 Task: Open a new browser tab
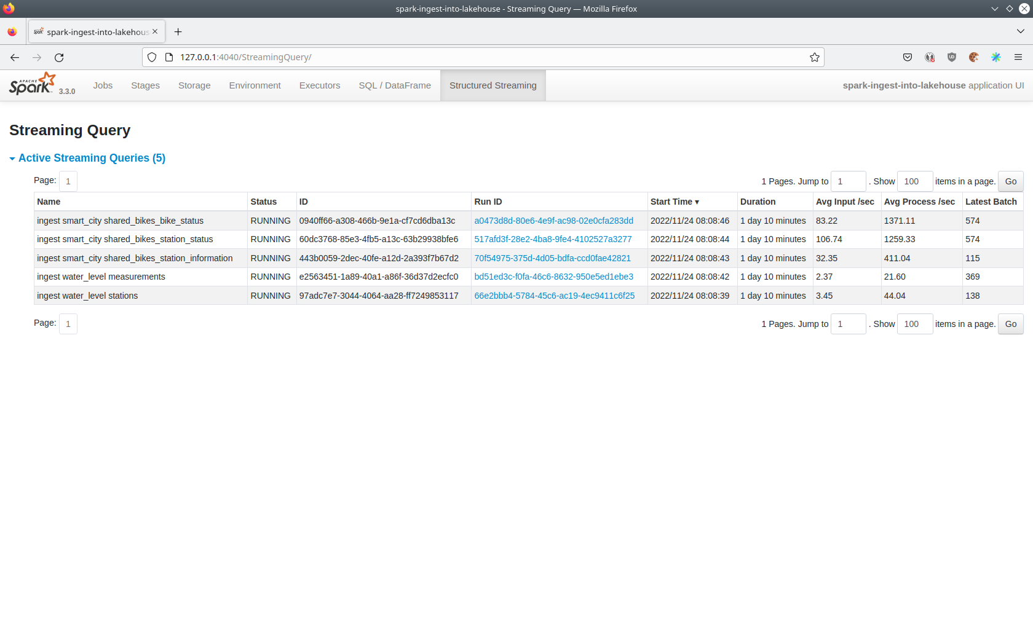[x=178, y=32]
